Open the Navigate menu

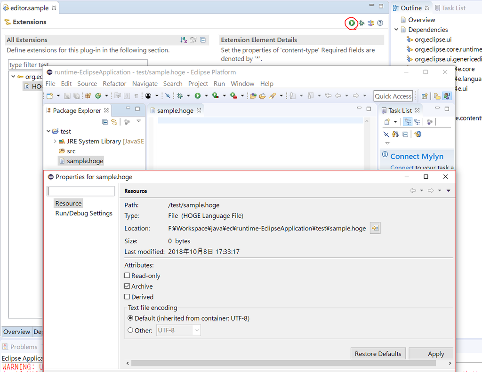(145, 84)
